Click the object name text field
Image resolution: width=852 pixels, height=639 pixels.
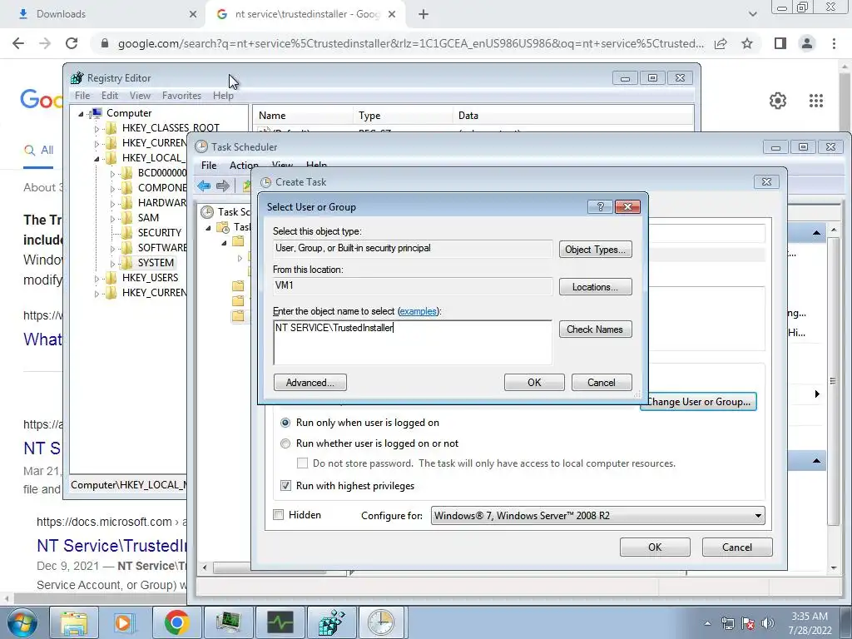coord(413,342)
